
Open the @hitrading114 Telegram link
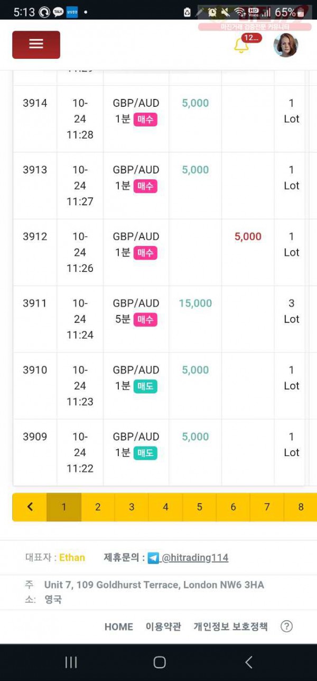coord(195,558)
